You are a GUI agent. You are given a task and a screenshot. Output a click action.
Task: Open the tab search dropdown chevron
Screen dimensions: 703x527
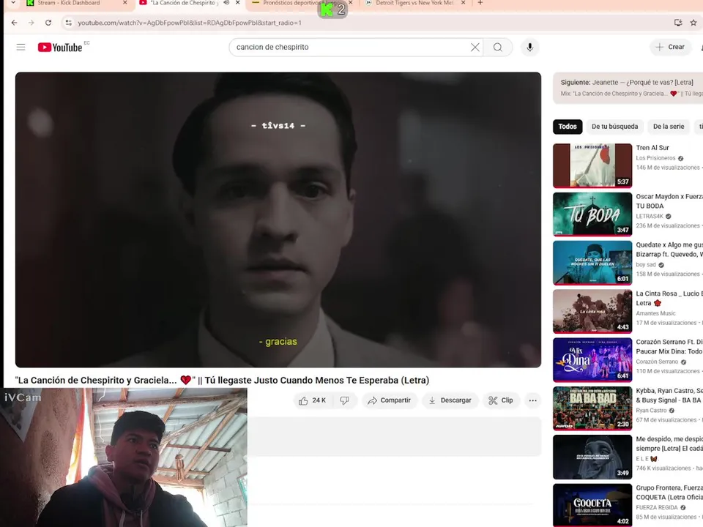pyautogui.click(x=13, y=3)
